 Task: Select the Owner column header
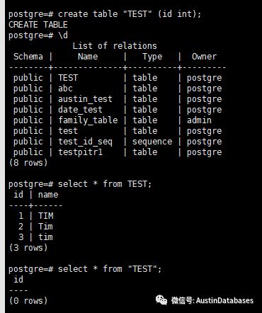[x=204, y=57]
